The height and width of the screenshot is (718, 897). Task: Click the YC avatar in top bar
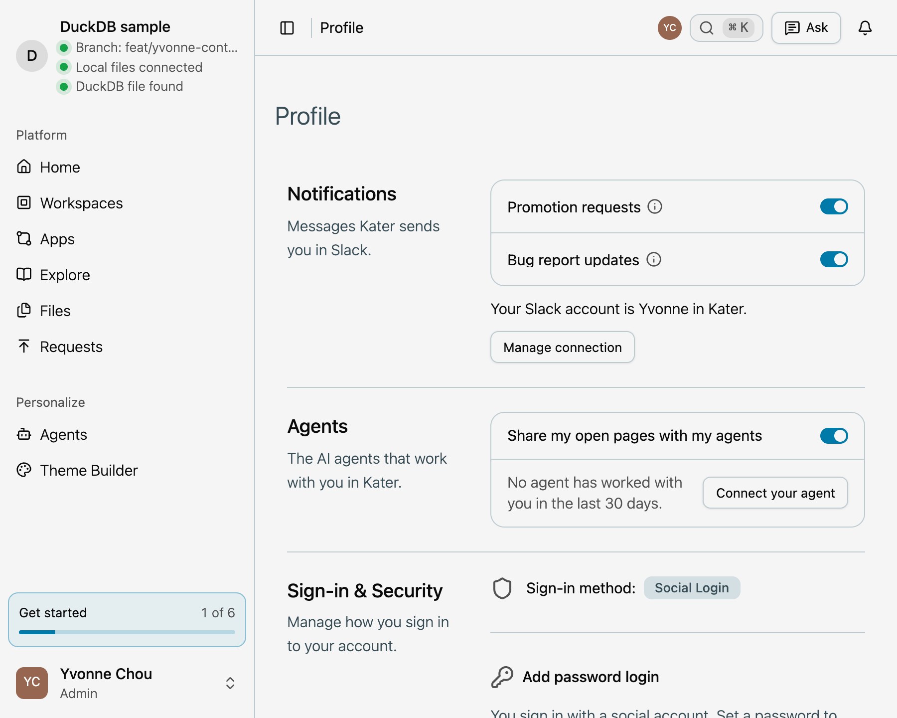click(670, 28)
